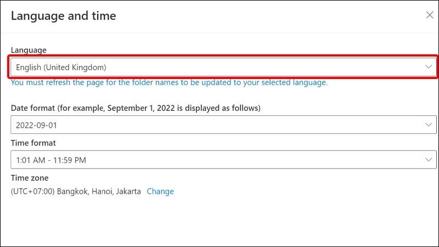The height and width of the screenshot is (247, 439).
Task: Click the Date format dropdown chevron arrow
Action: (x=429, y=125)
